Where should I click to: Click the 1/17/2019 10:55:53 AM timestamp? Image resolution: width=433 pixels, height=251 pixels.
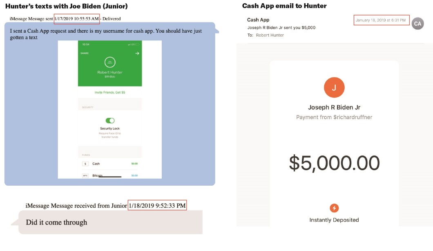point(76,19)
